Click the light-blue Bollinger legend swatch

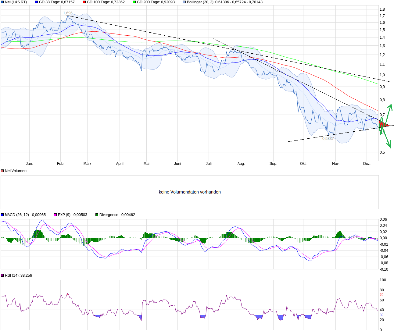click(x=184, y=2)
